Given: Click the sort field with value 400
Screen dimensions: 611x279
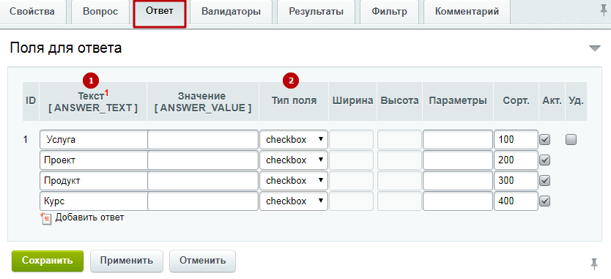Looking at the screenshot, I should 516,201.
